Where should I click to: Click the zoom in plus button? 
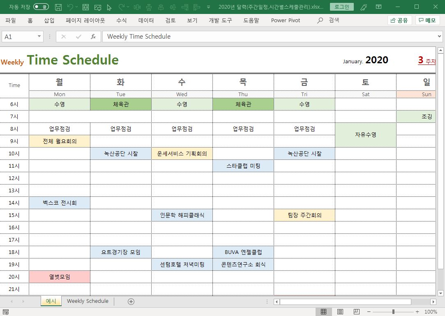click(417, 312)
